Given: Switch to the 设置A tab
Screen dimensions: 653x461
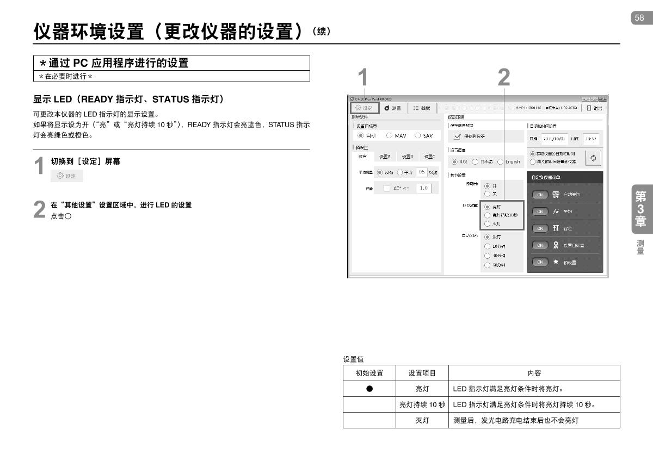Looking at the screenshot, I should tap(385, 157).
